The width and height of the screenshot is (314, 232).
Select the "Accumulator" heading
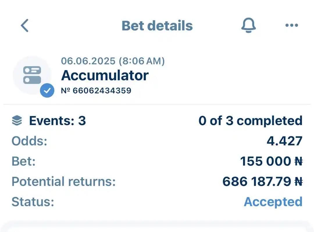(105, 75)
